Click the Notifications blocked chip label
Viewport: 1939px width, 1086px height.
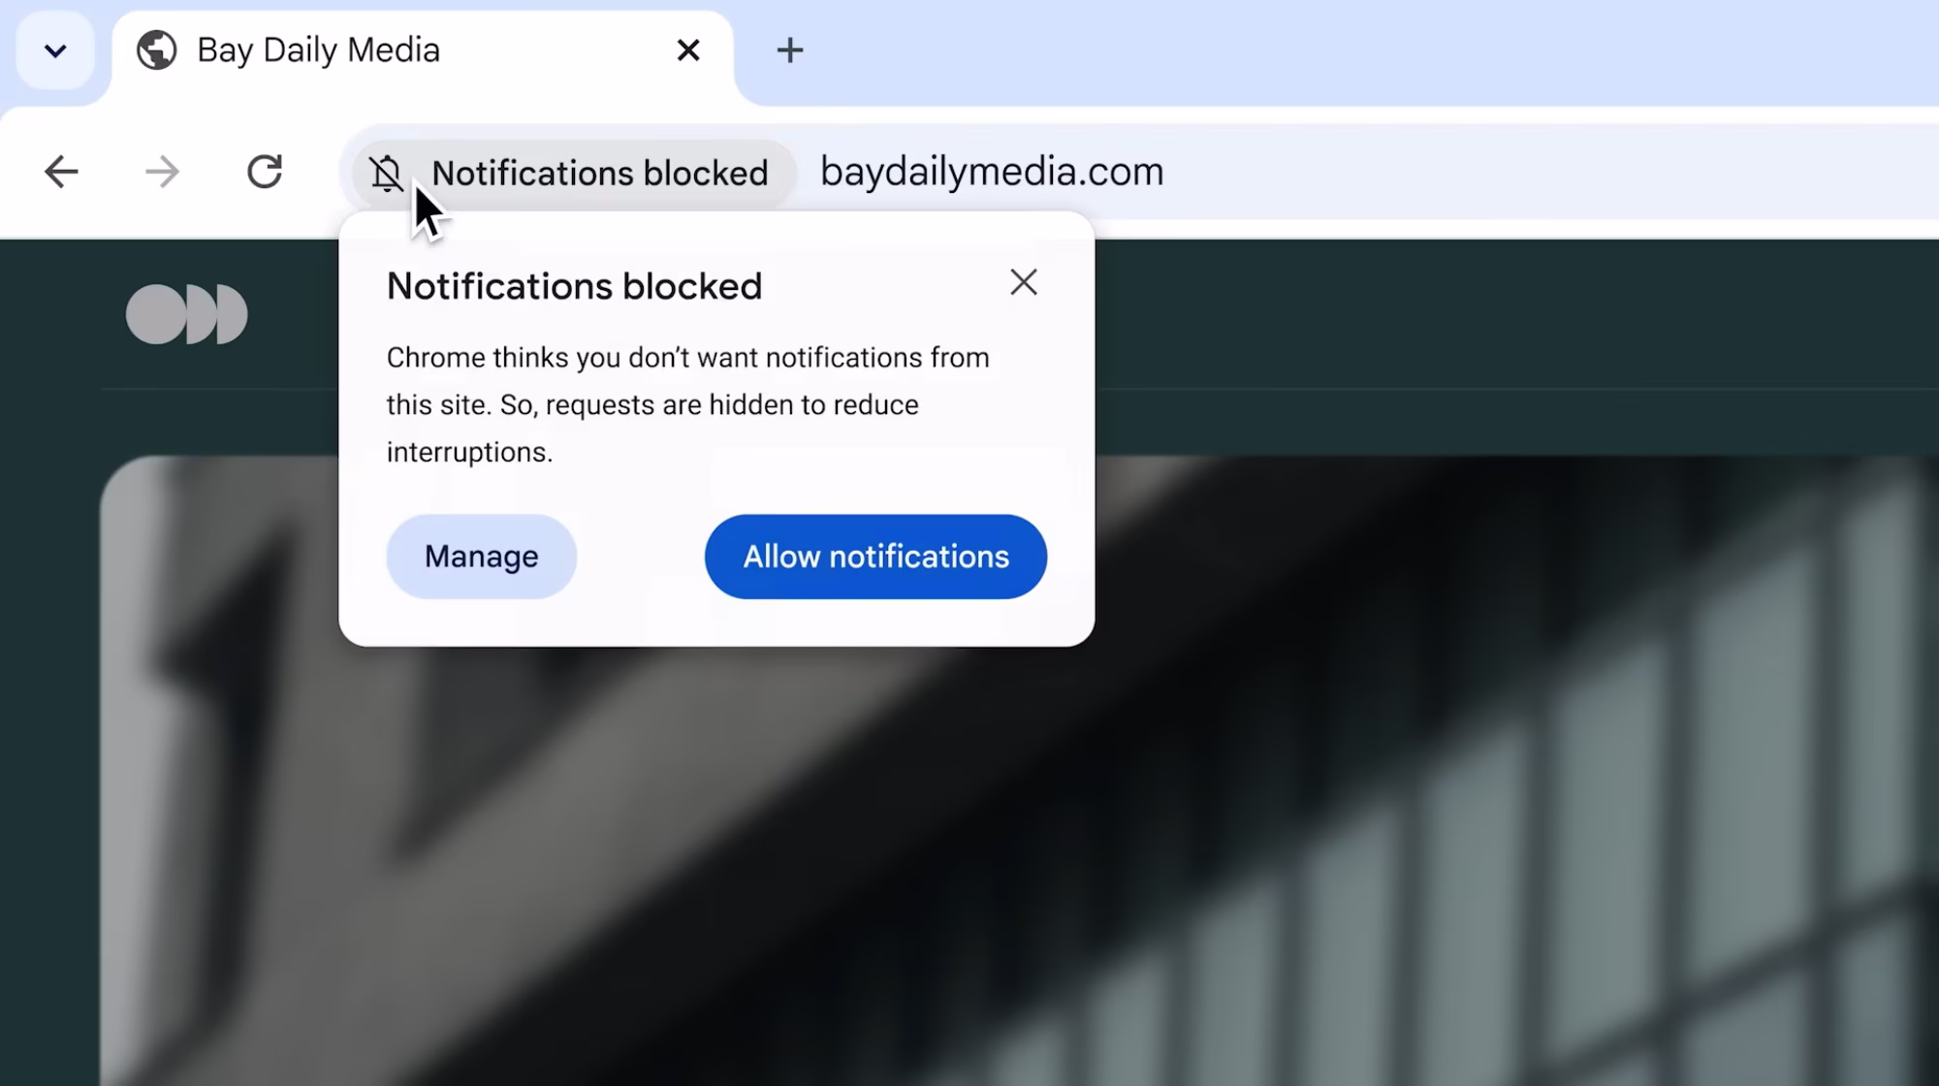coord(599,174)
